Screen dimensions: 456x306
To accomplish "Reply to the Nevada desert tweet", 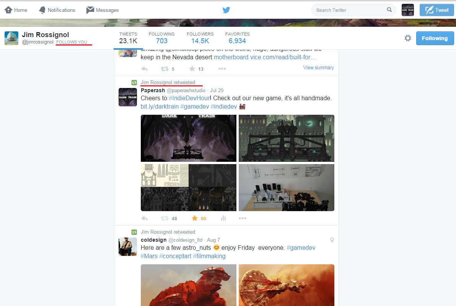I will 145,69.
